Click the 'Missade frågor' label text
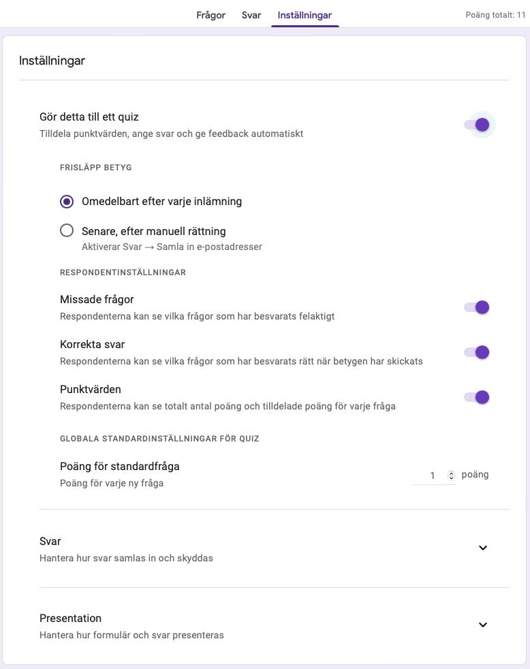Image resolution: width=530 pixels, height=669 pixels. tap(97, 300)
